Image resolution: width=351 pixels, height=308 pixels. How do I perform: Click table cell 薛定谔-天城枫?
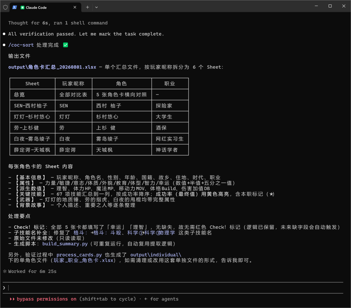coord(32,150)
